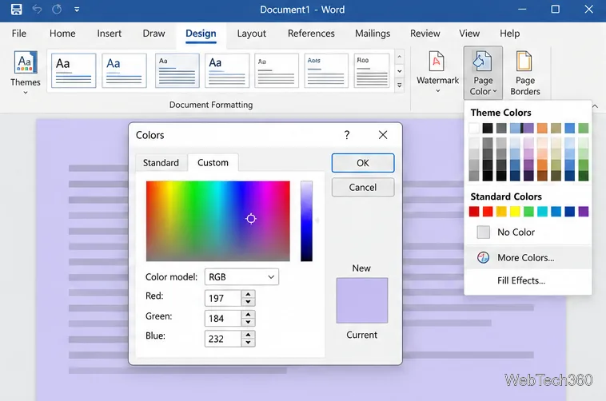Click the Page Color bucket icon
Viewport: 606px width, 401px height.
[482, 61]
